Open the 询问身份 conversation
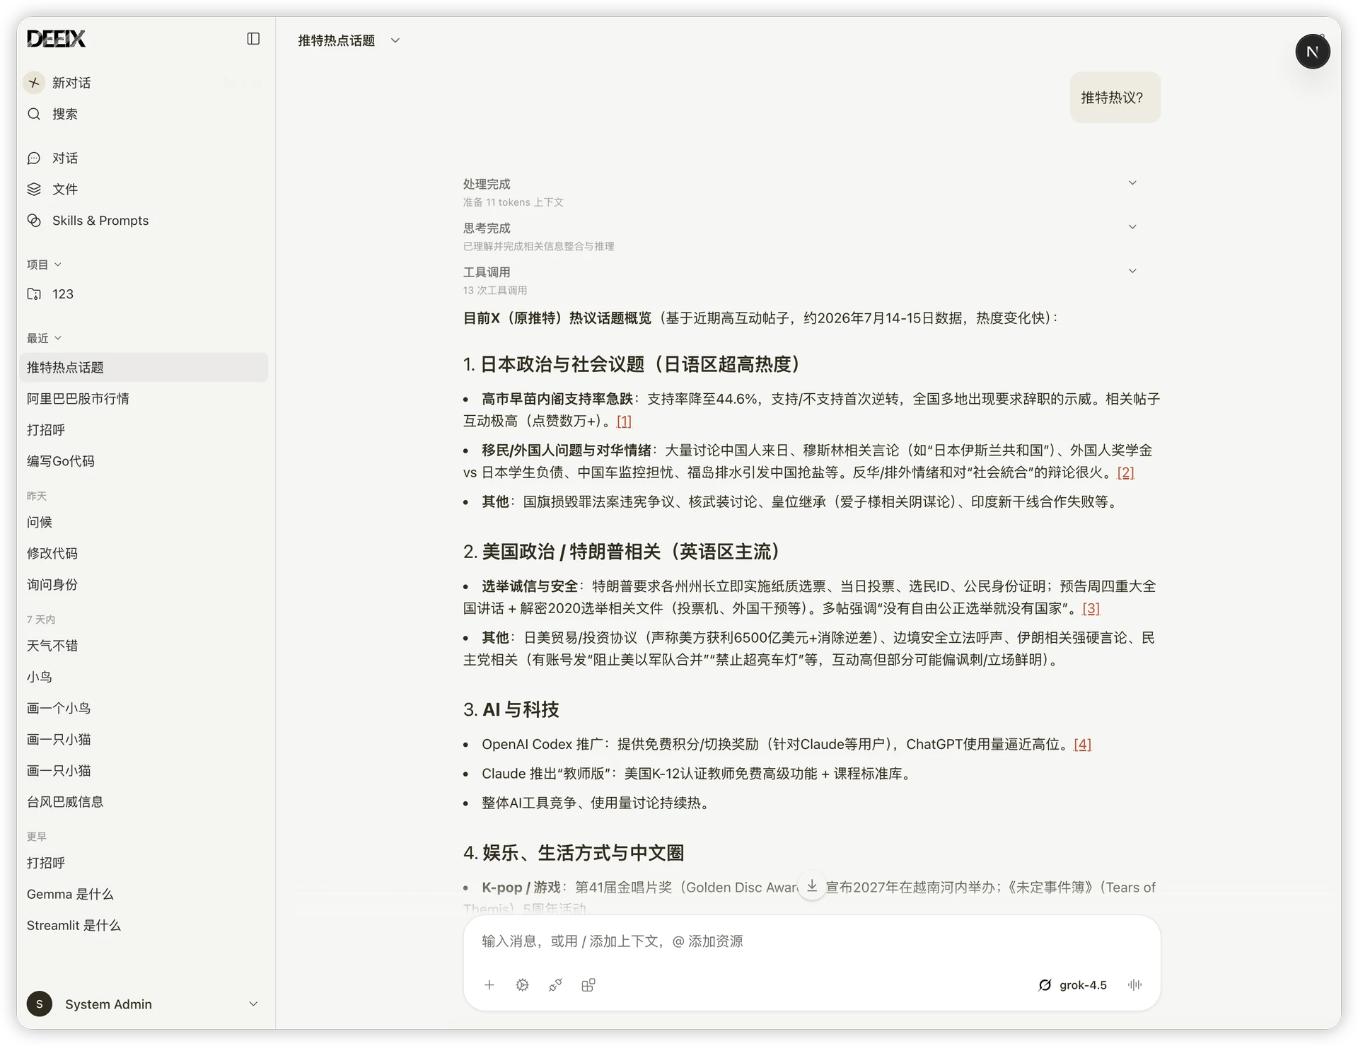 [x=144, y=584]
